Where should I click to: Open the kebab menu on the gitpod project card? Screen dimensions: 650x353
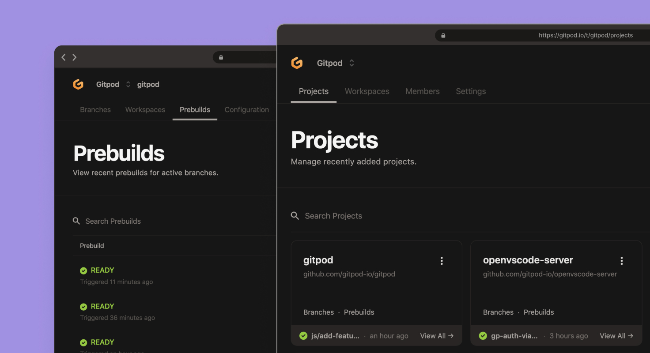point(442,260)
